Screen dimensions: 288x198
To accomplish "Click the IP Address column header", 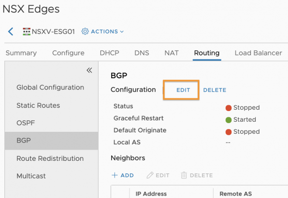I will pos(151,194).
